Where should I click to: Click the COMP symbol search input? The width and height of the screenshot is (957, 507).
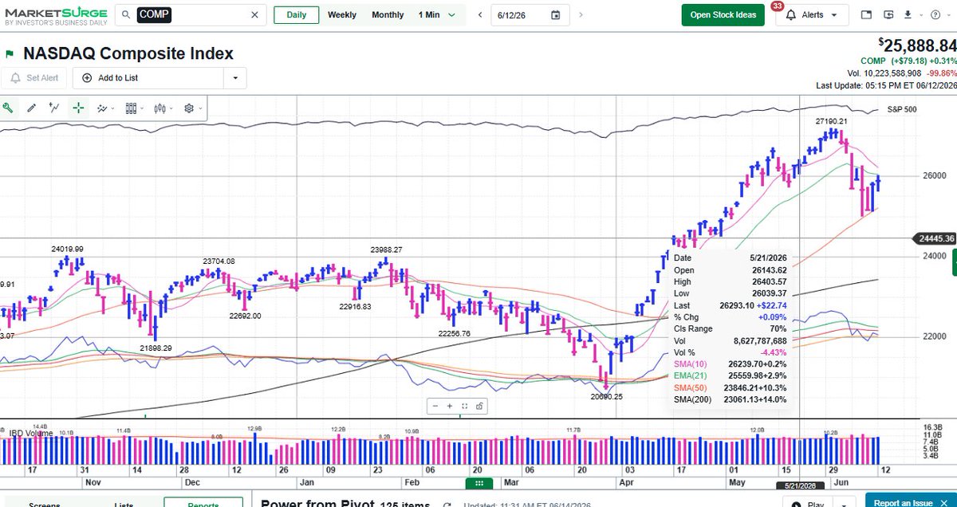point(191,14)
